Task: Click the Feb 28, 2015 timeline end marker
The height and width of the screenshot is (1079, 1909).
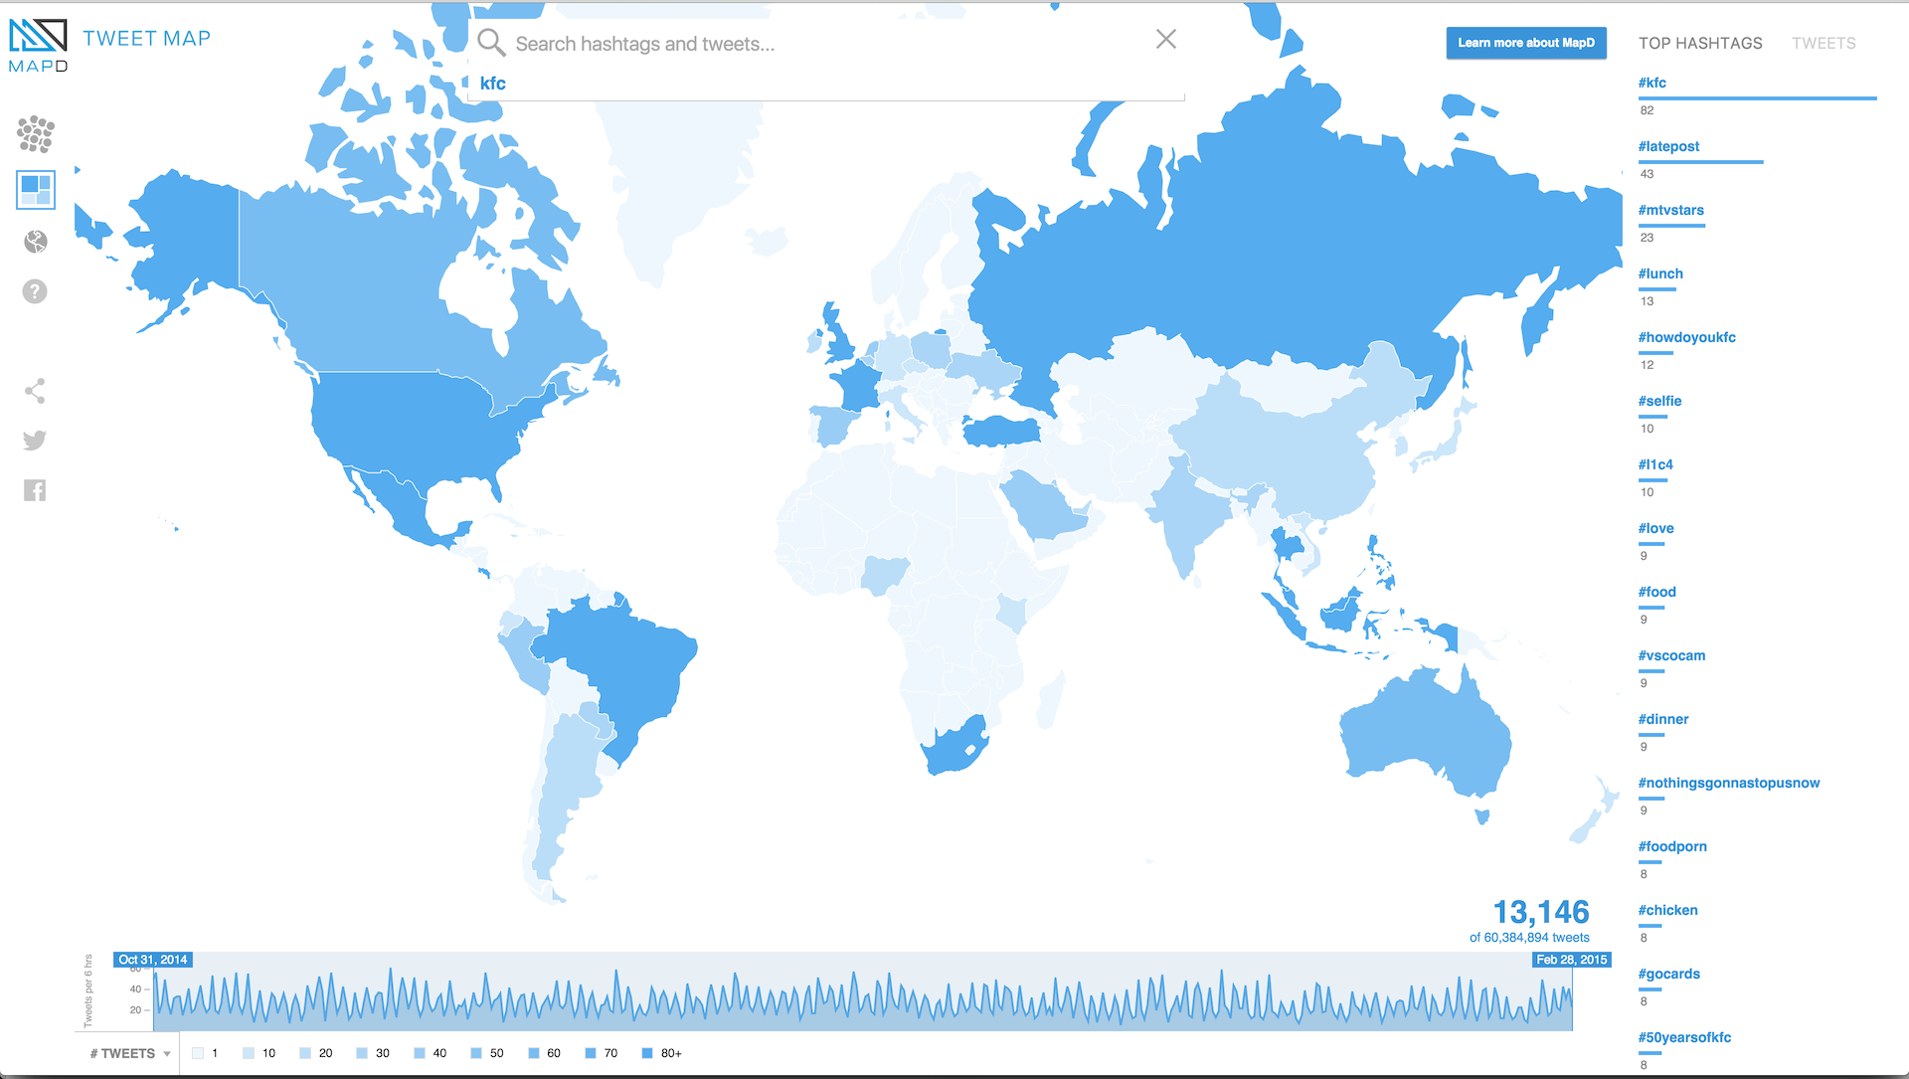Action: click(1571, 960)
